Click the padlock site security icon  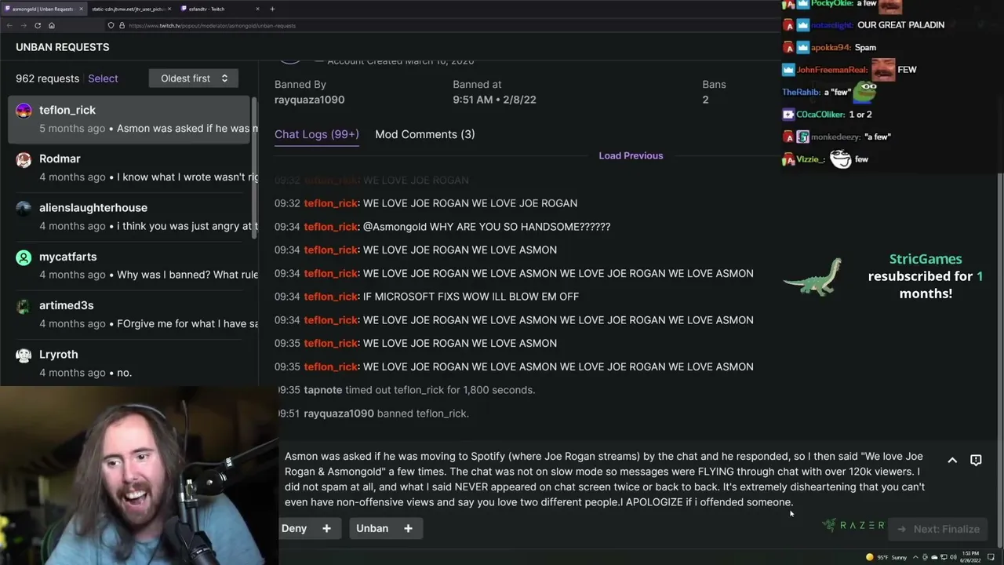click(122, 25)
